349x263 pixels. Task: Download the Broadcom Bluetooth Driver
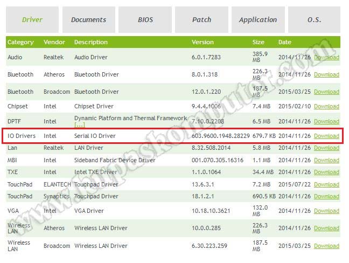(x=326, y=92)
